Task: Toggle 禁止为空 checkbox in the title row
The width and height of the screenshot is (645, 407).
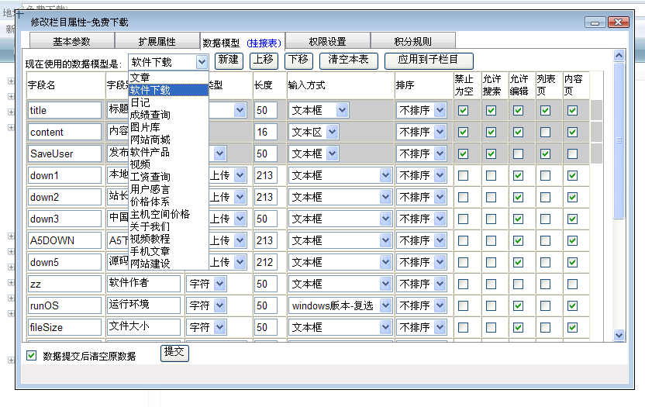Action: [x=463, y=111]
